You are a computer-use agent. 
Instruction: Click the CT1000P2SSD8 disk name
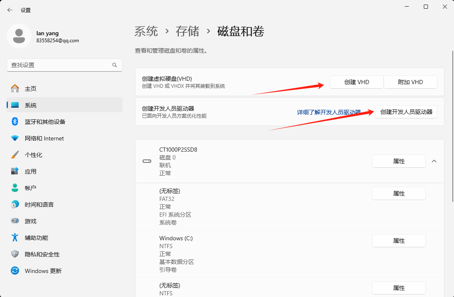pos(178,150)
